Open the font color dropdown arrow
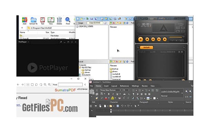This screenshot has width=207, height=133. [109, 98]
